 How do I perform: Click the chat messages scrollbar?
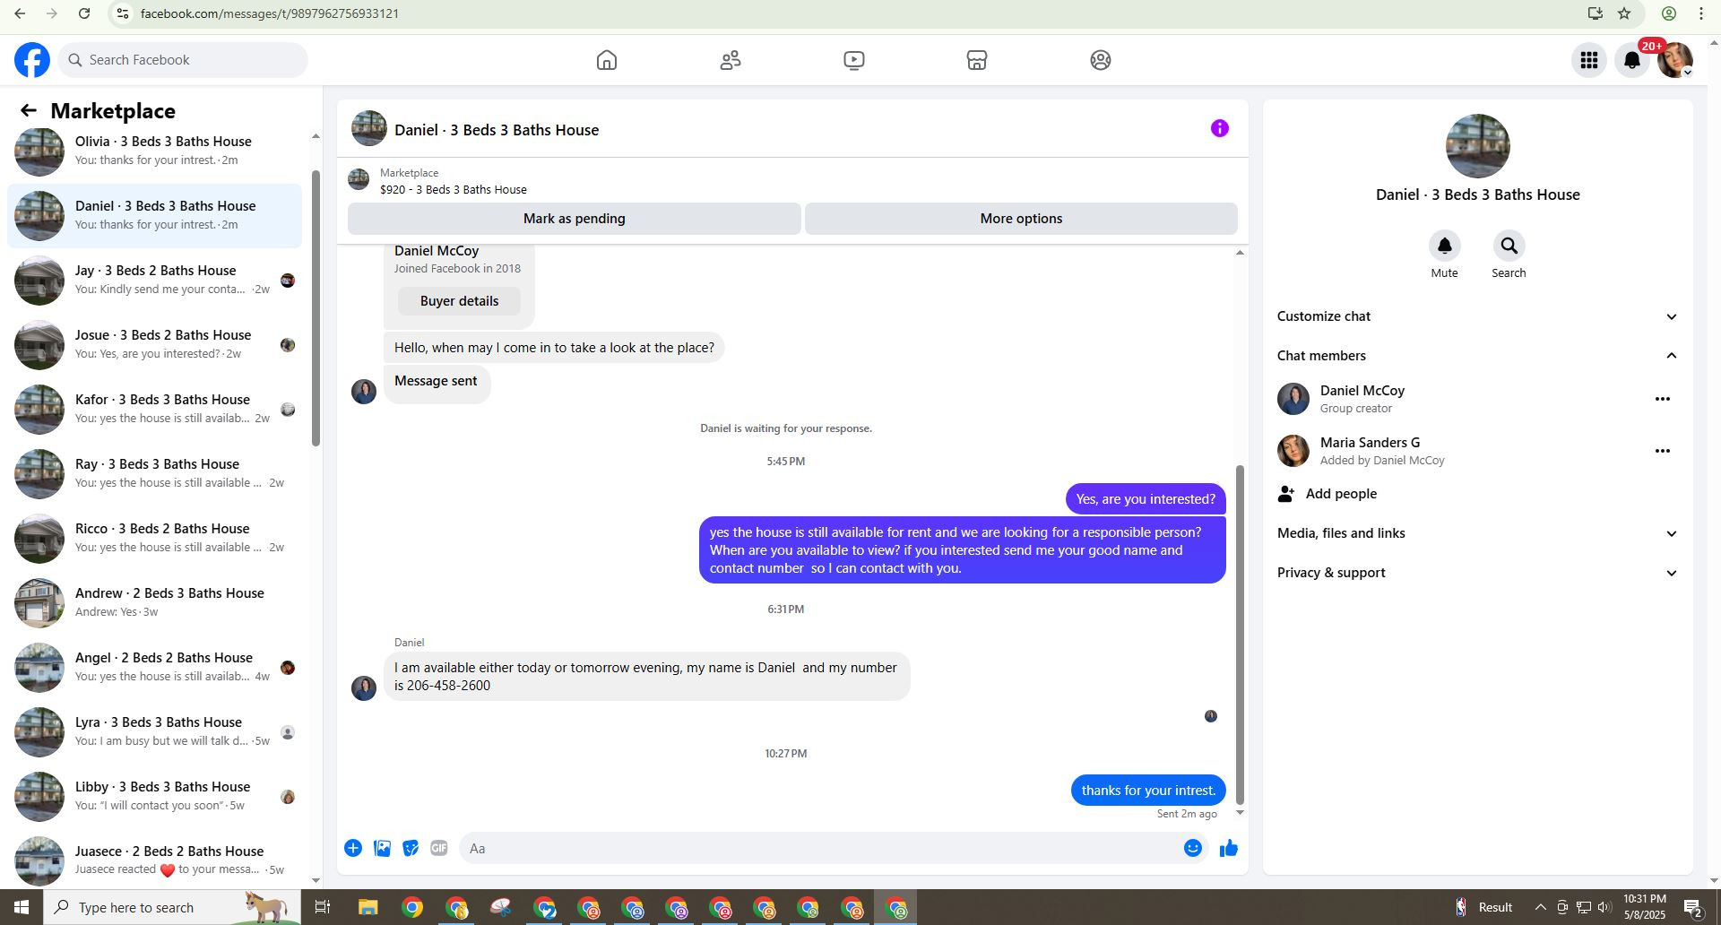(1241, 635)
